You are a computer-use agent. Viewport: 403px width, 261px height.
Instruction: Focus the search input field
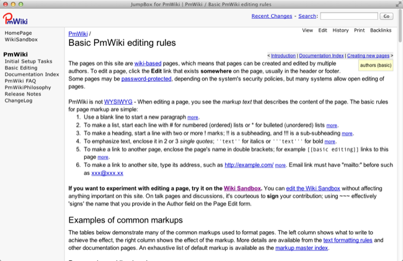pos(349,16)
